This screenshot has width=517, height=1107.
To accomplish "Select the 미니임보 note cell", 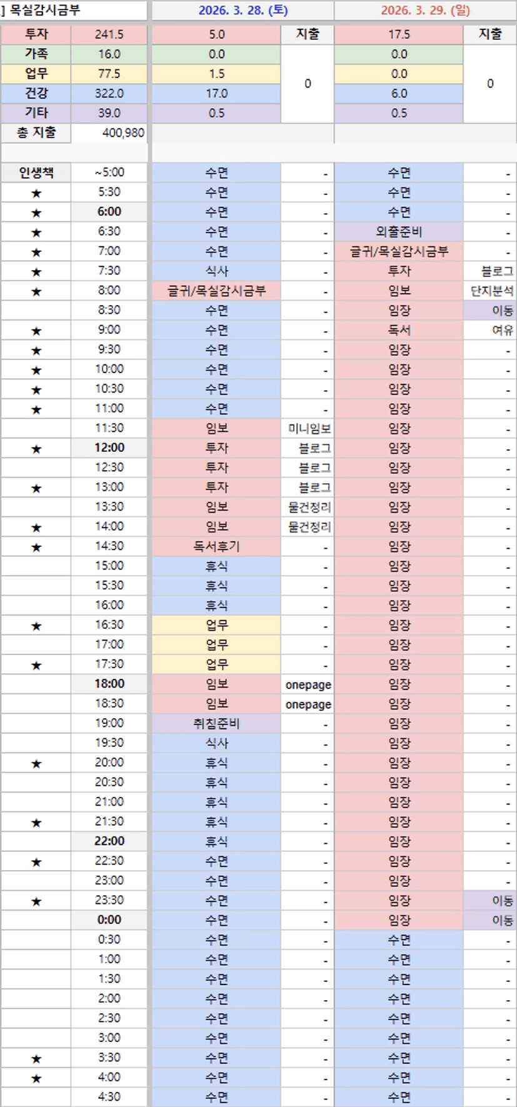I will coord(308,429).
